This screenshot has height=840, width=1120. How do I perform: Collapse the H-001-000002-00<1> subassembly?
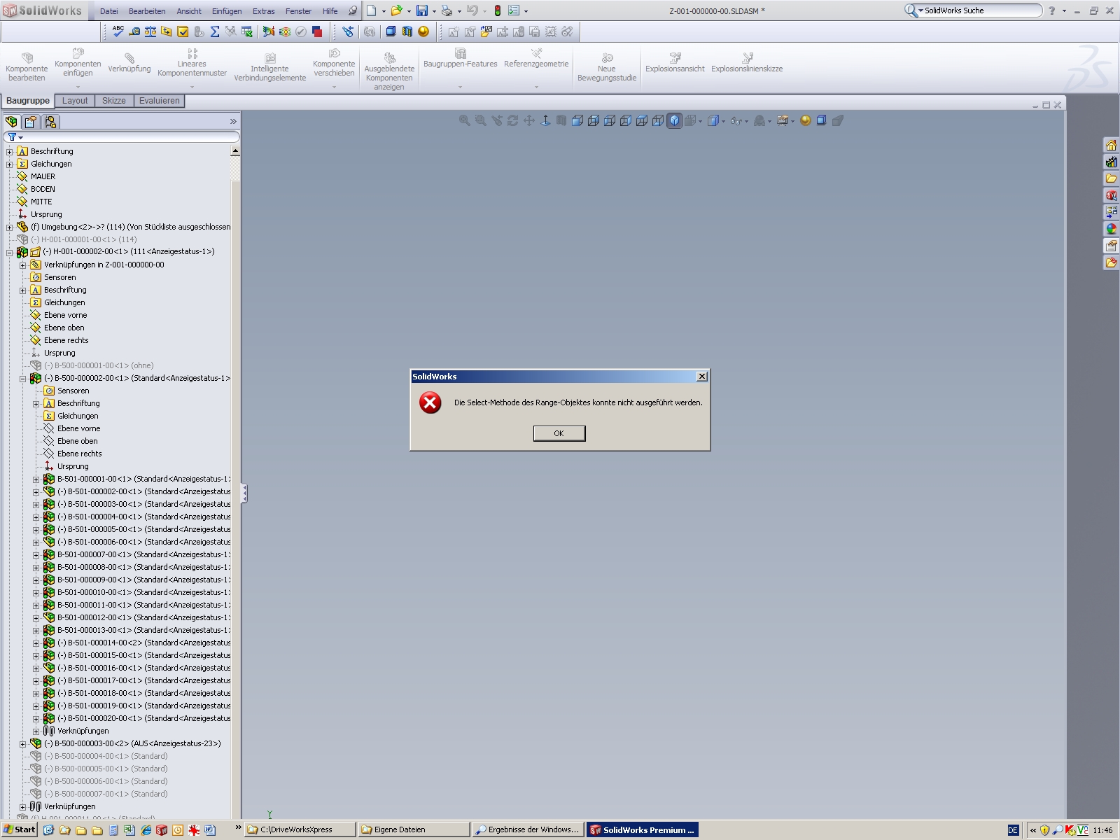pos(10,253)
